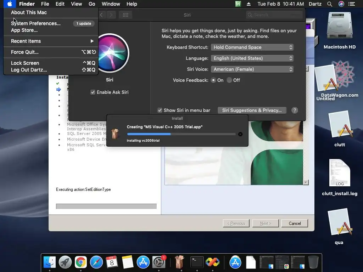The image size is (363, 272).
Task: Open Safari compass in the Dock
Action: [96, 262]
